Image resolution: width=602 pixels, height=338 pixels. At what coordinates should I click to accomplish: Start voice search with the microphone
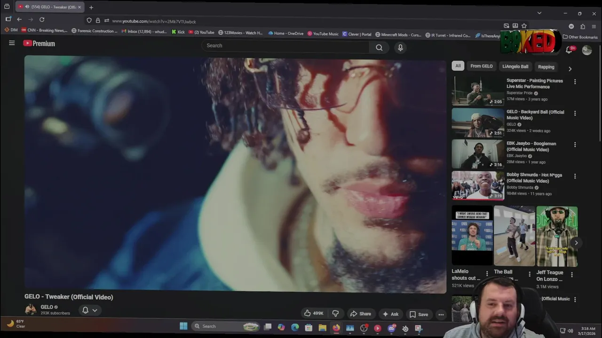pyautogui.click(x=400, y=47)
